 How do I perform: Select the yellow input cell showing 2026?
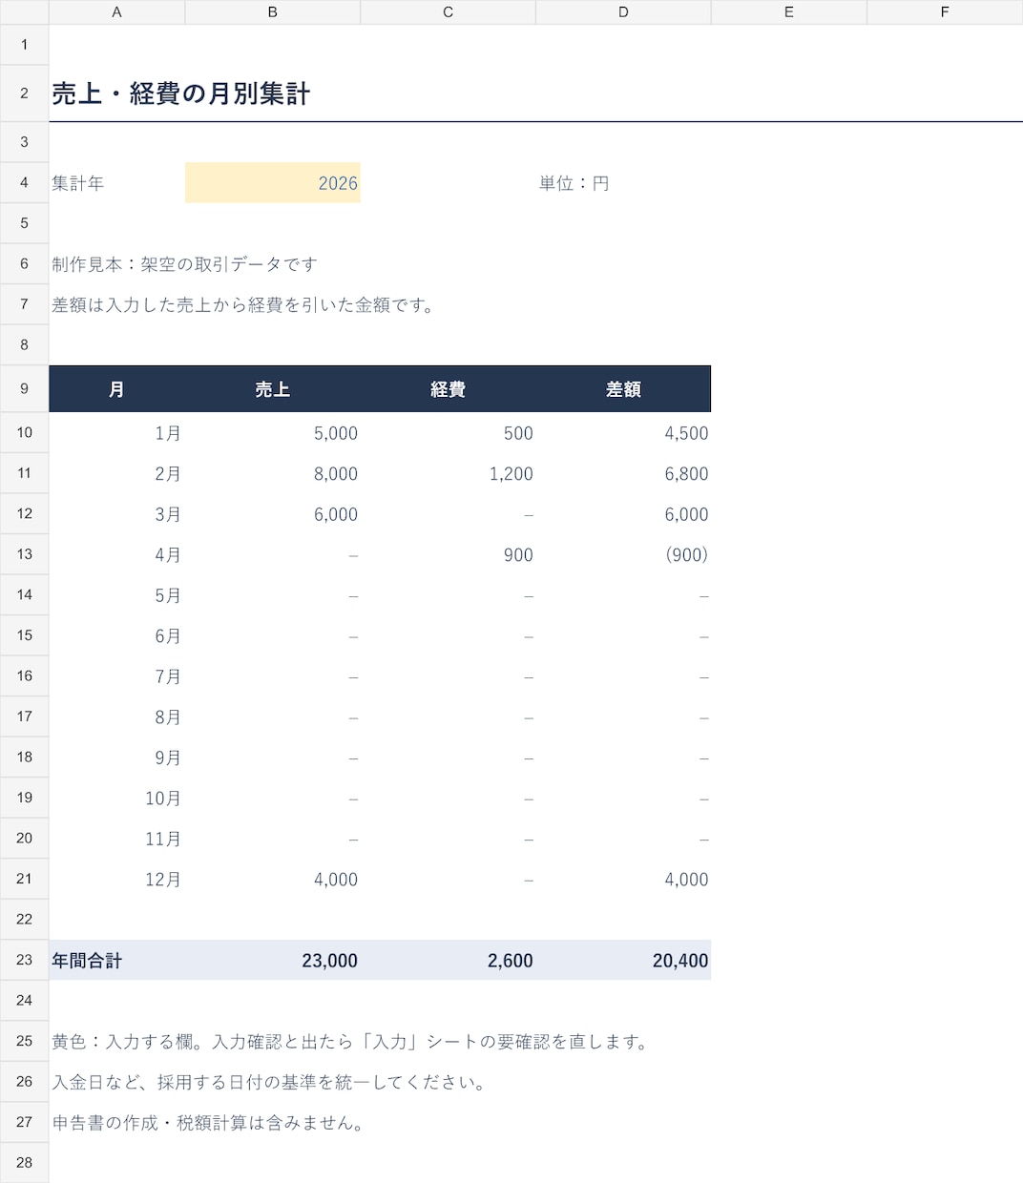pos(273,183)
